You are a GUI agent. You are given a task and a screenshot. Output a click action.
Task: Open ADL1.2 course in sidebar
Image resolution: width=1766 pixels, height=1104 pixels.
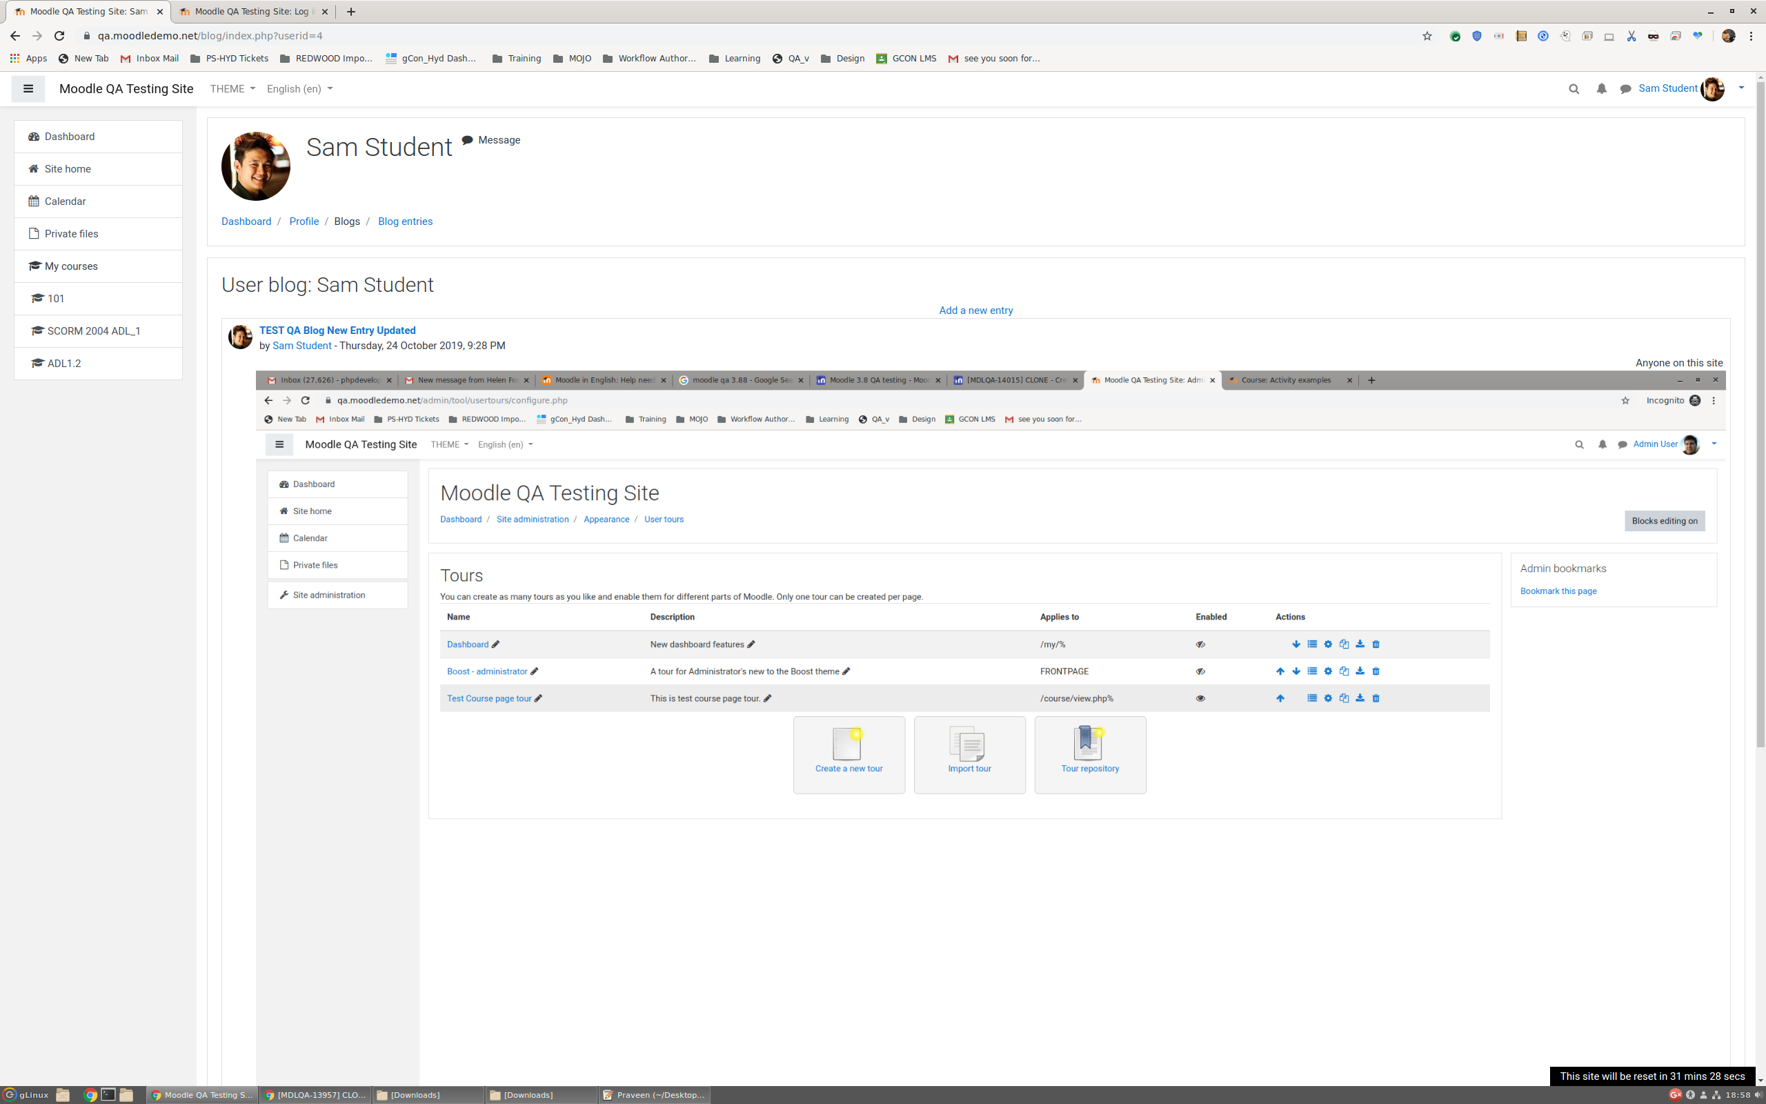(98, 364)
